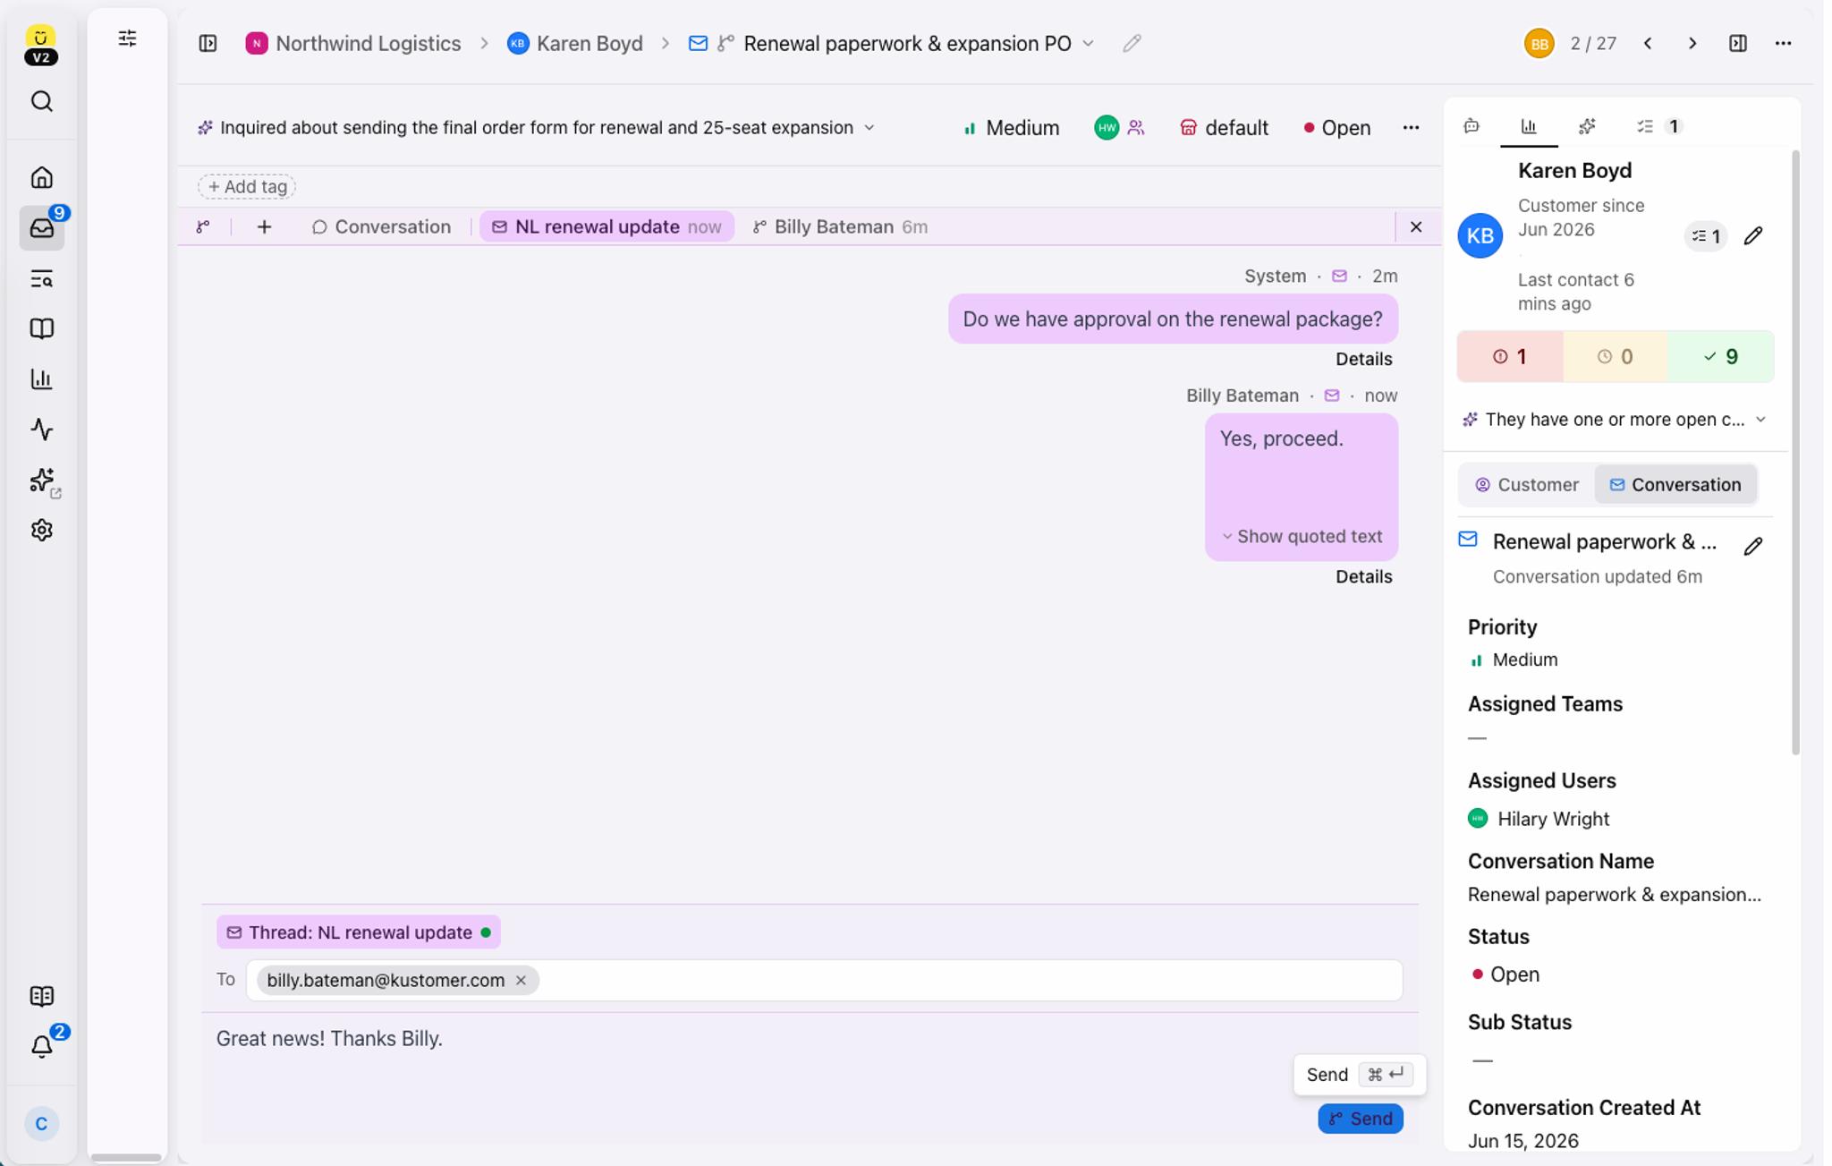Viewport: 1832px width, 1166px height.
Task: Open Northwind Logistics breadcrumb
Action: [x=353, y=43]
